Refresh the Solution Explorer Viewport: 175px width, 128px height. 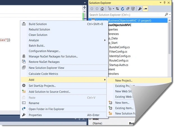pos(123,9)
